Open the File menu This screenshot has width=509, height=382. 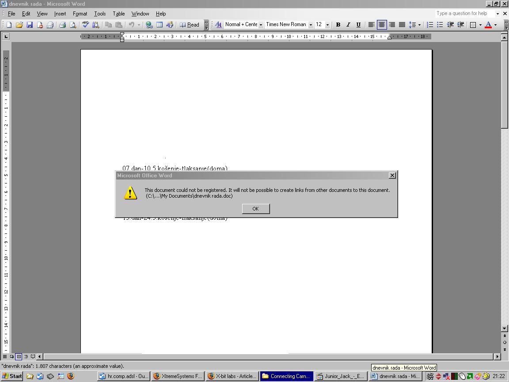tap(11, 14)
